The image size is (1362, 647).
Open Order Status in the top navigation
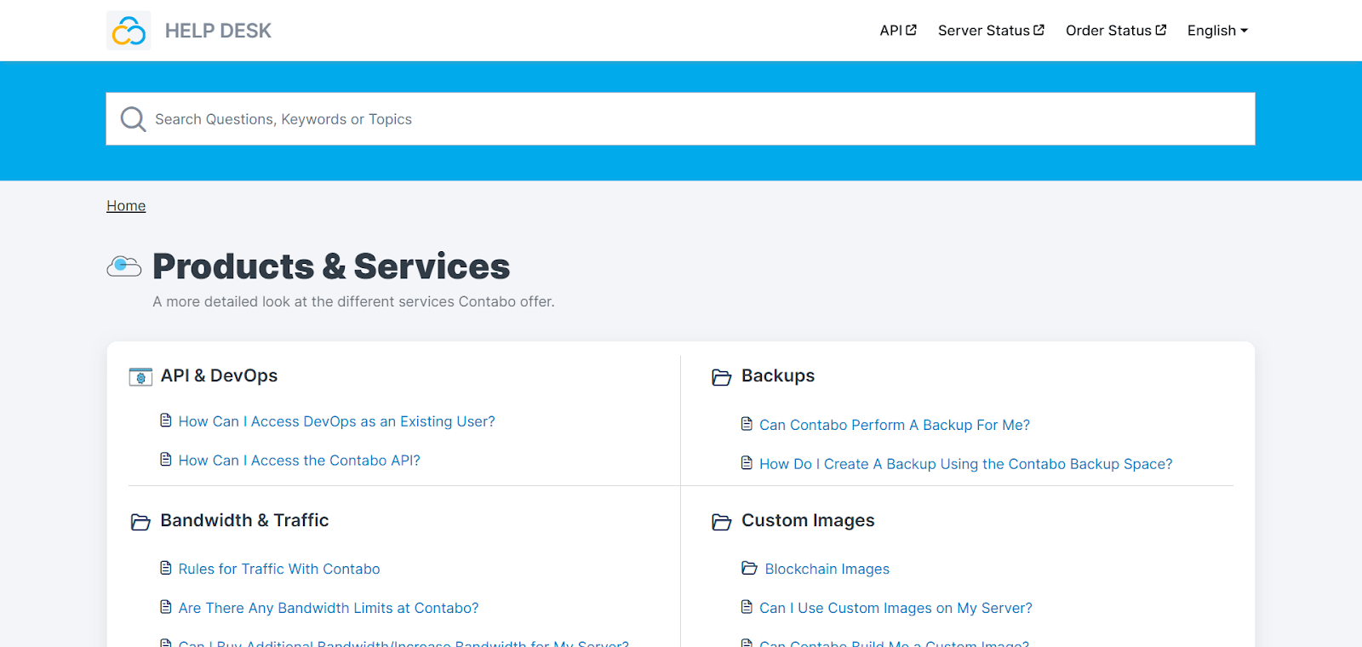(1116, 31)
